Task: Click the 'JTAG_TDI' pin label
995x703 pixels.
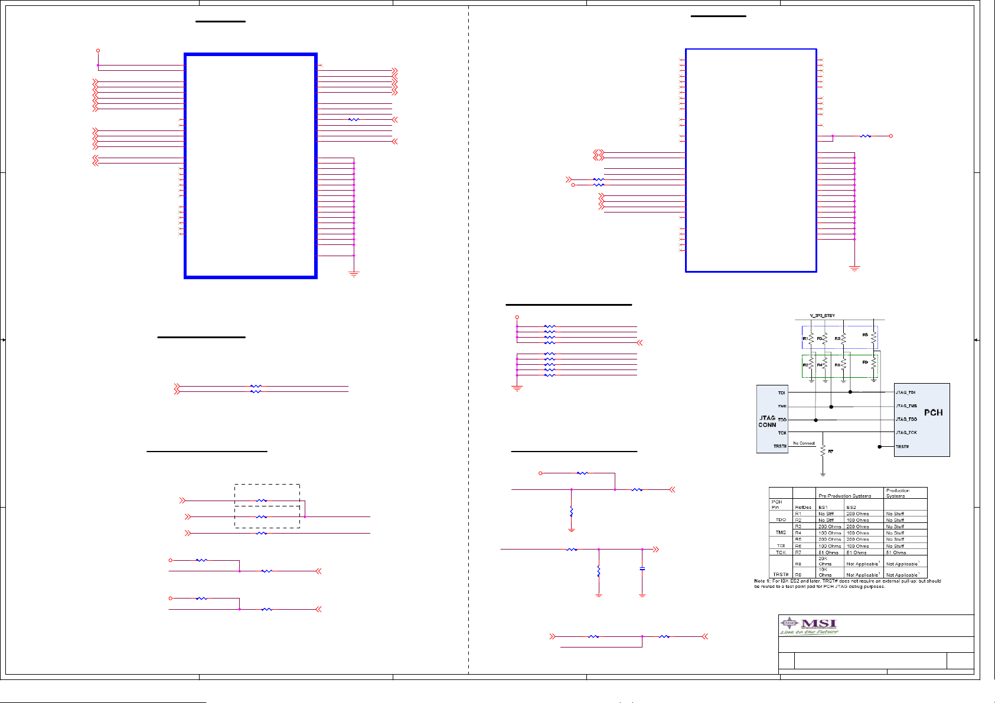Action: point(906,393)
